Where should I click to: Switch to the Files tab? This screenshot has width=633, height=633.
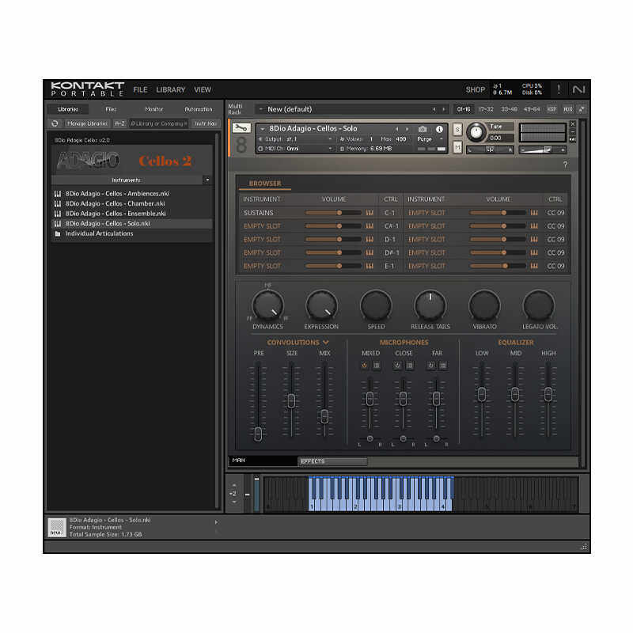[111, 109]
